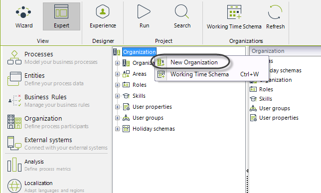
Task: Select the Expert view button
Action: 61,16
